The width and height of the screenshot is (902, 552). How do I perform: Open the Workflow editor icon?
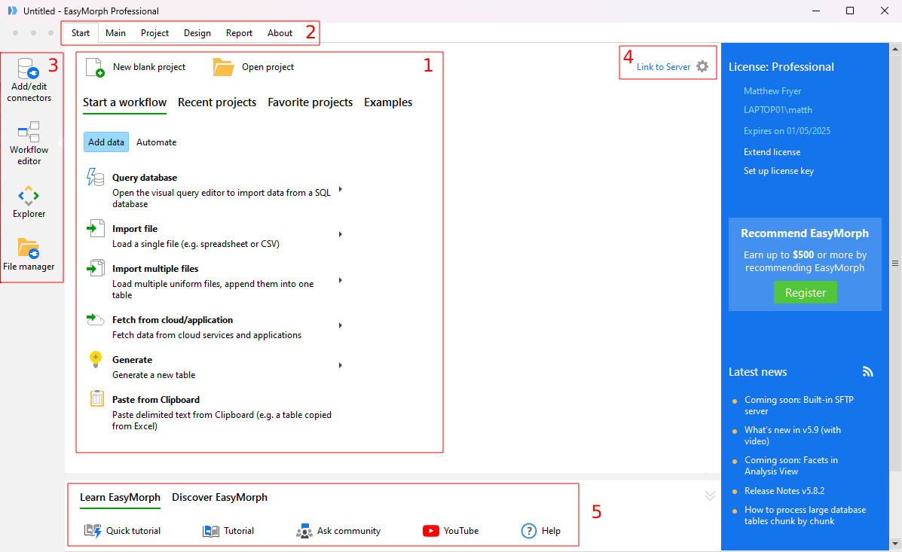28,132
